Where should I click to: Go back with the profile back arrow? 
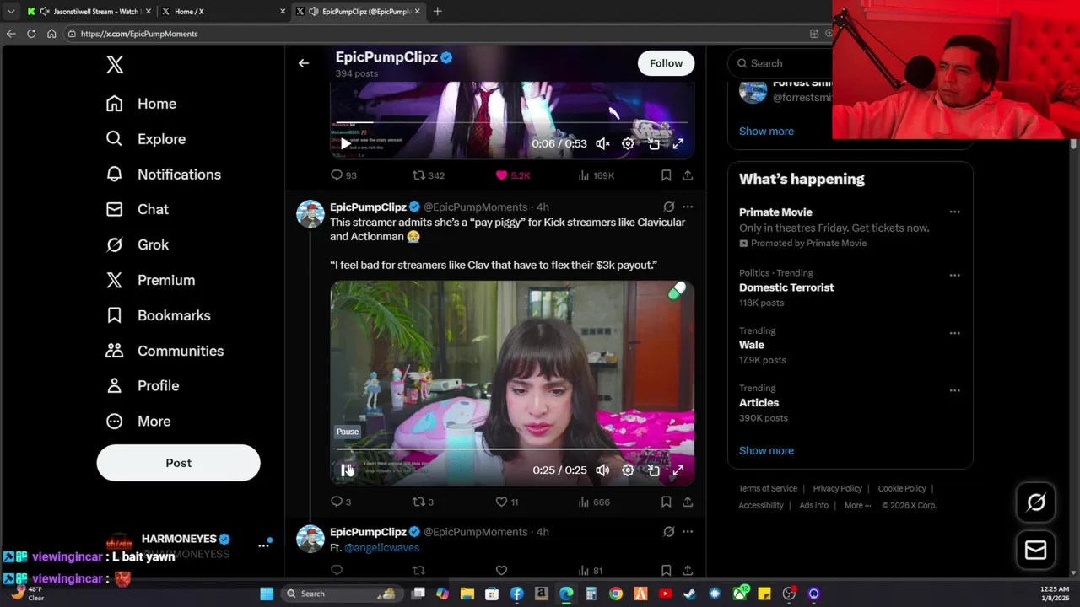[x=304, y=63]
